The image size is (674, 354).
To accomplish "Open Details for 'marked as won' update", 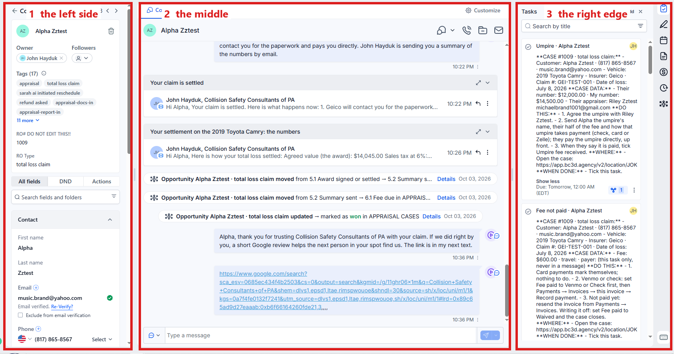I will pyautogui.click(x=431, y=216).
